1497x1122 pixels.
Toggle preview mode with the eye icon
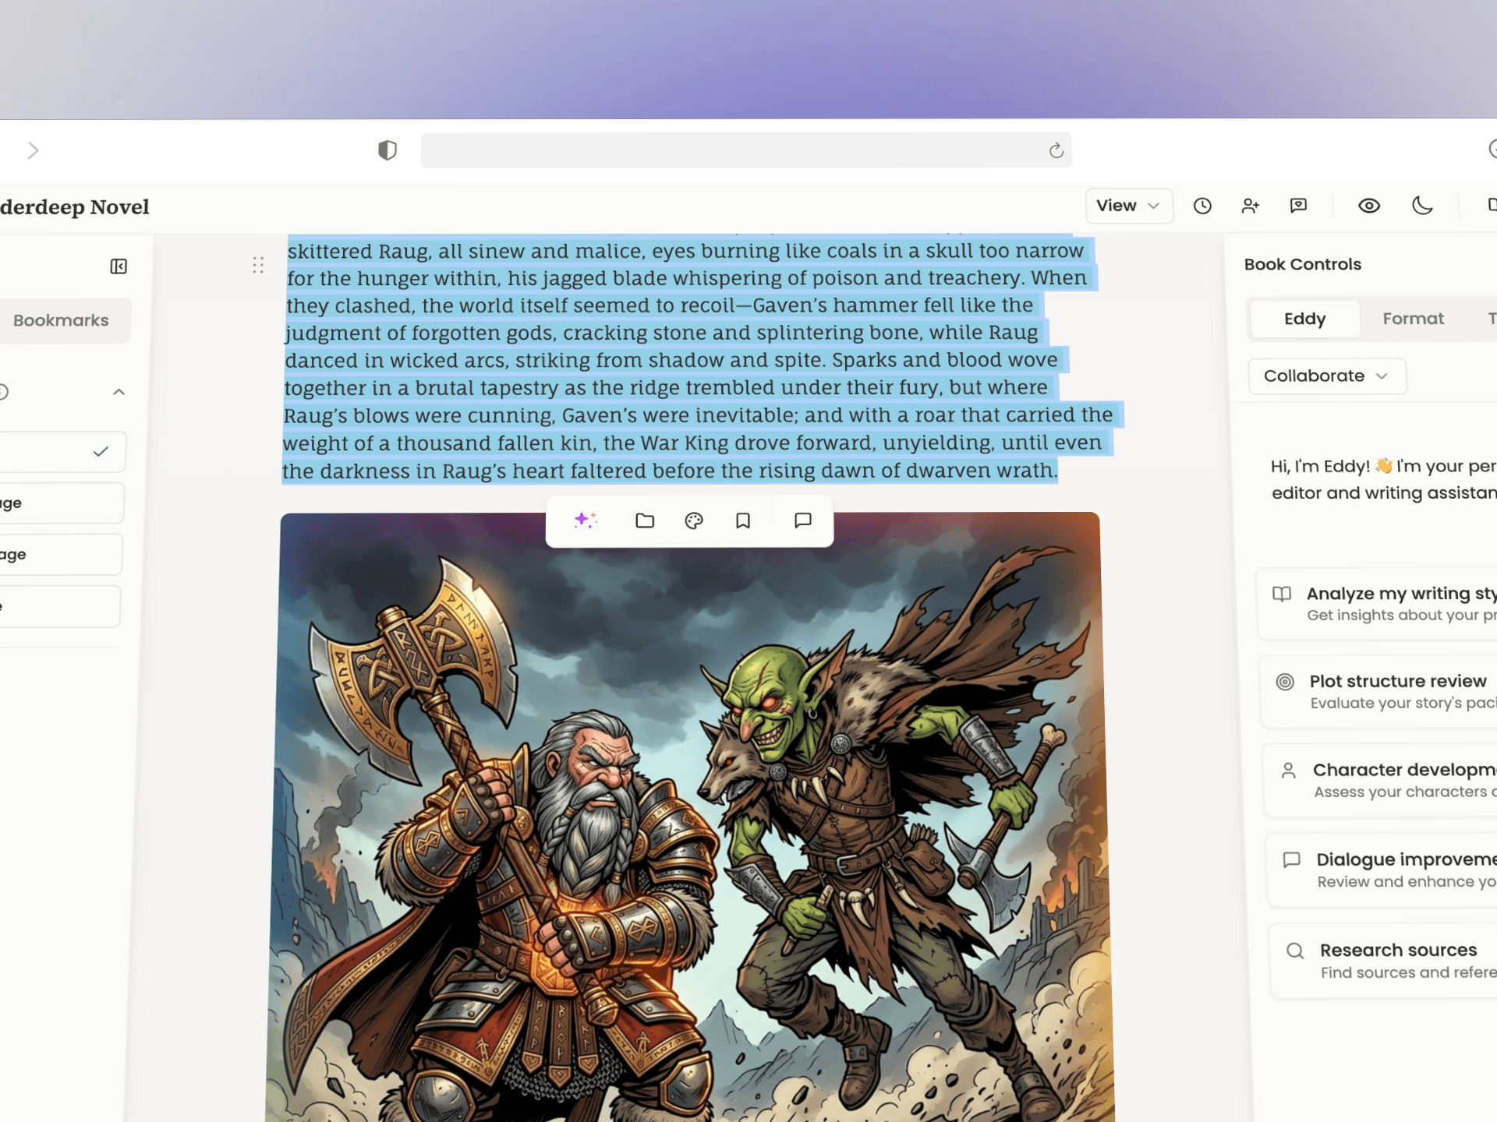[x=1369, y=206]
